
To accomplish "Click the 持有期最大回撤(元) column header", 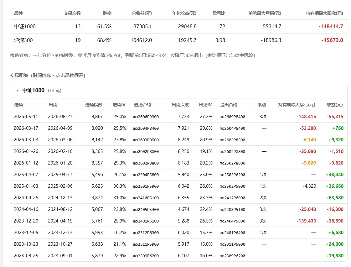I will pyautogui.click(x=324, y=13).
